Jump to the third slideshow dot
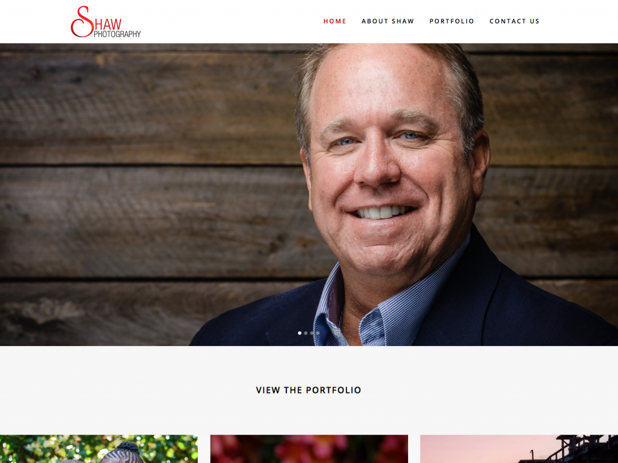618x463 pixels. pyautogui.click(x=312, y=333)
